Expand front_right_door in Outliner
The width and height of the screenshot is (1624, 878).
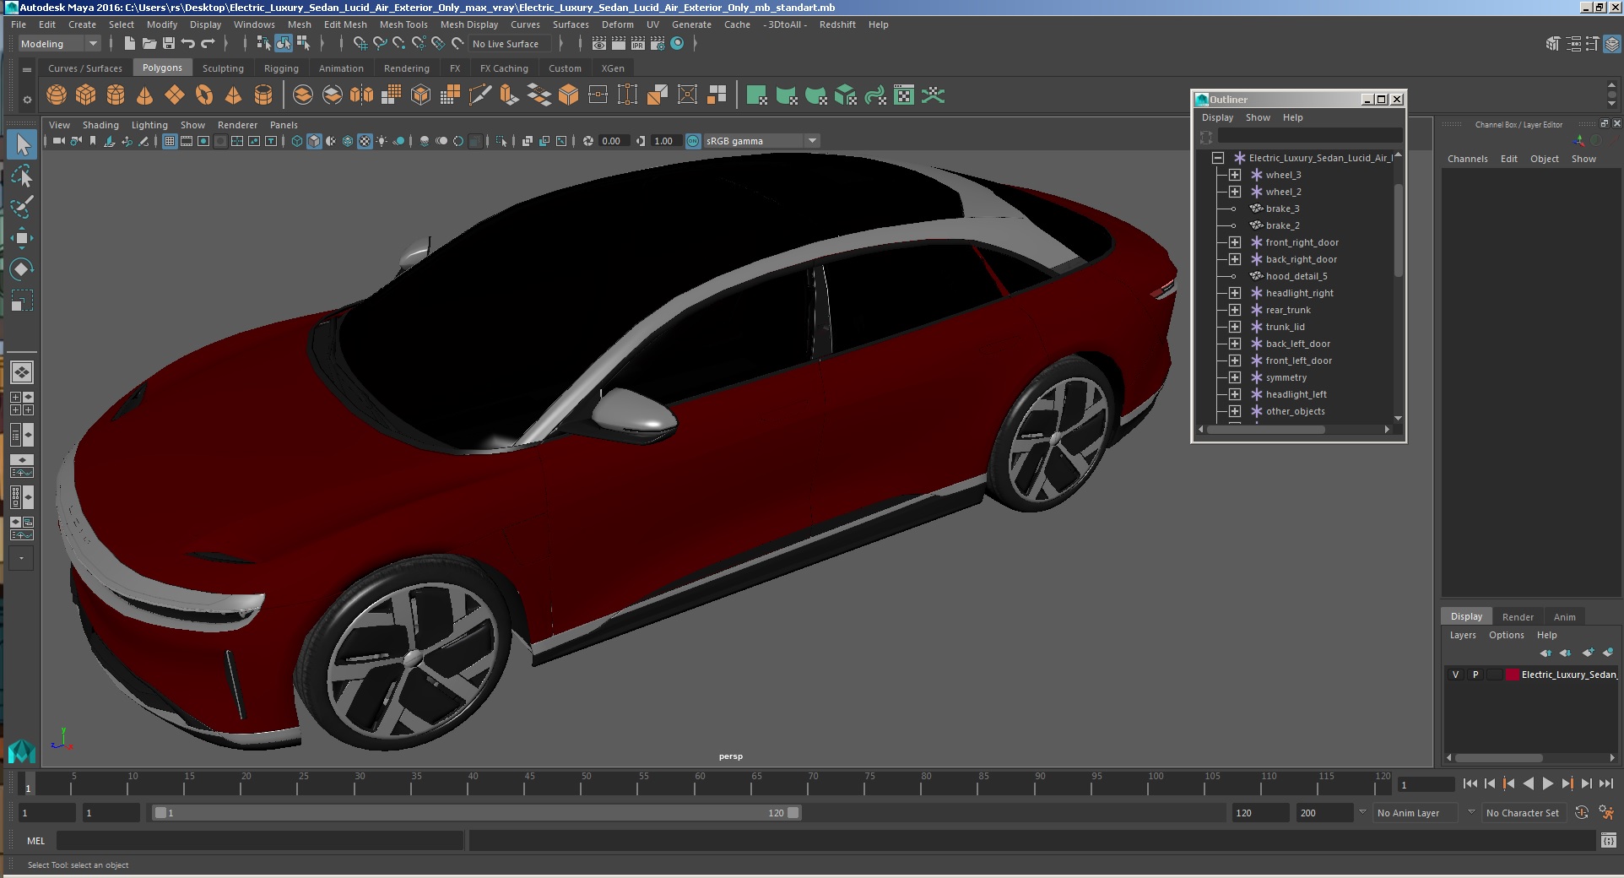click(x=1234, y=242)
